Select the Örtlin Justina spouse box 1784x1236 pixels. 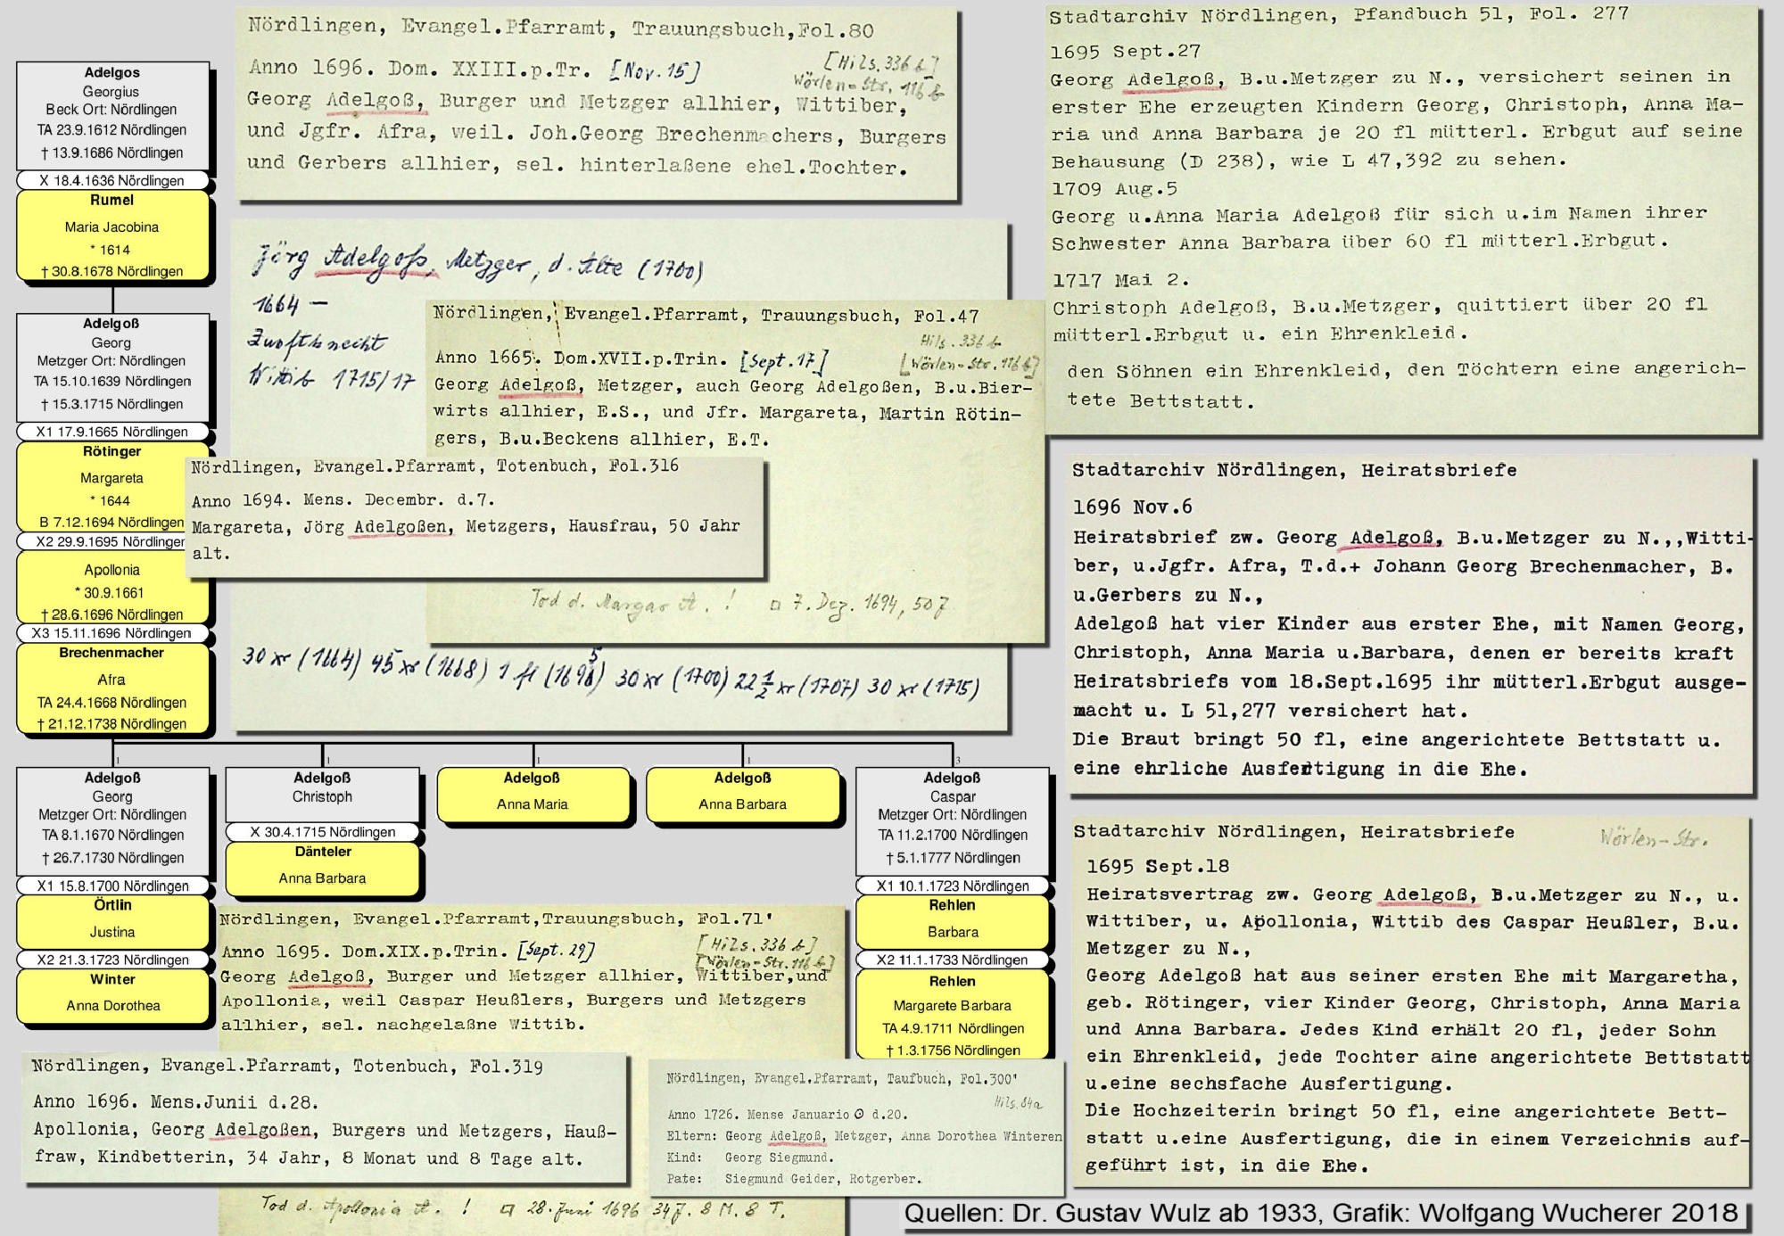[x=112, y=920]
